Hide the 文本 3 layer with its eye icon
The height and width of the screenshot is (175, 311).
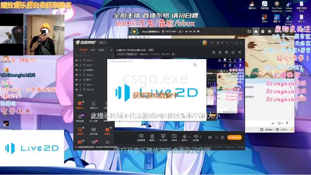77,60
